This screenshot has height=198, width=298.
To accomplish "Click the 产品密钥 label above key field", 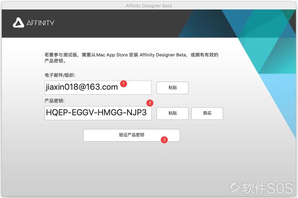I will point(54,101).
